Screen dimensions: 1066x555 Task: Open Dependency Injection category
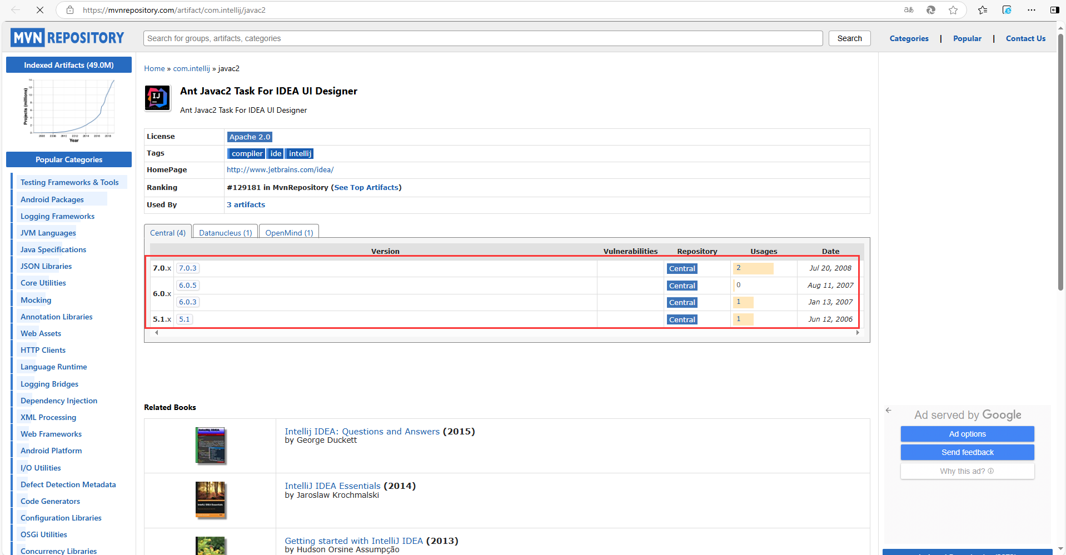coord(59,401)
